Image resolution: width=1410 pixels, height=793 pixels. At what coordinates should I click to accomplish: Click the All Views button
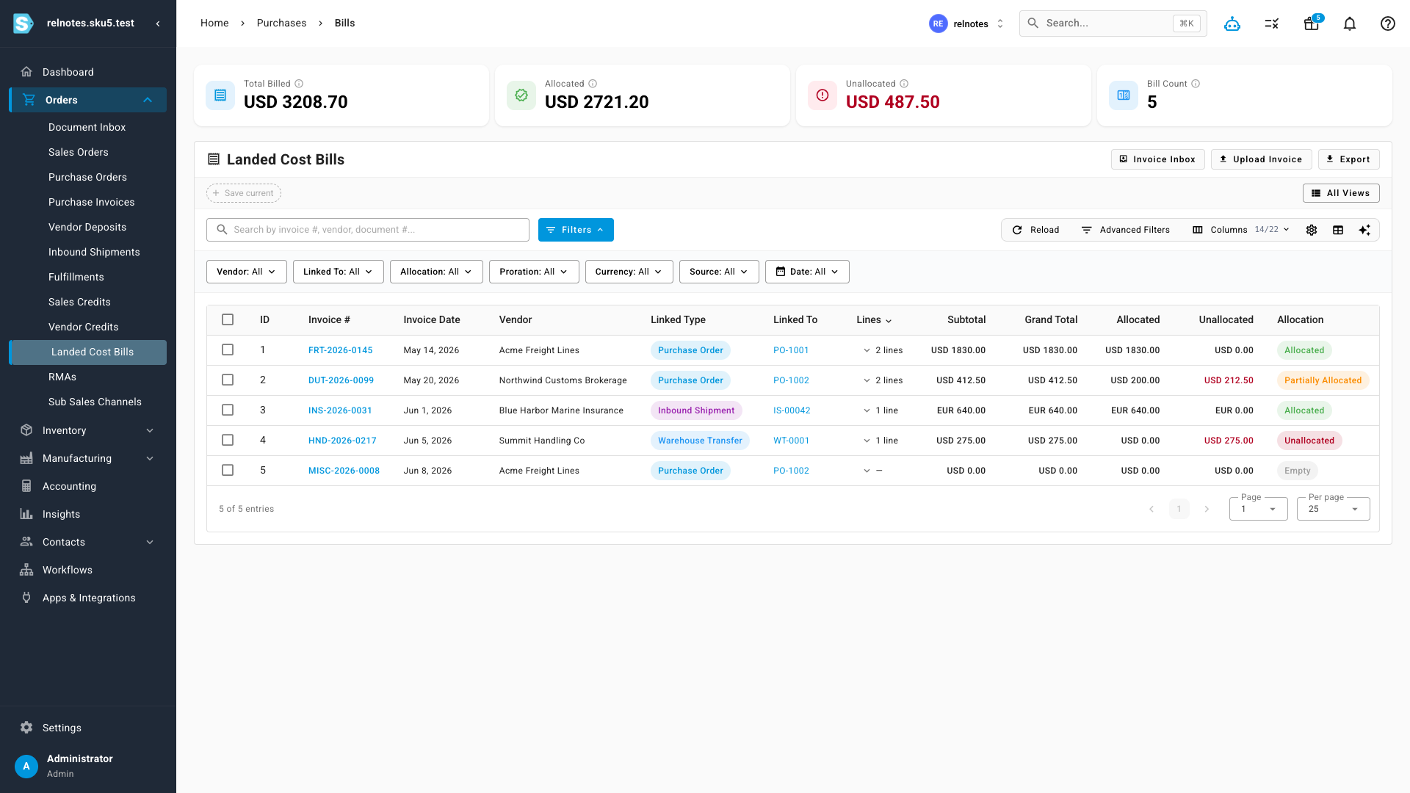point(1341,193)
